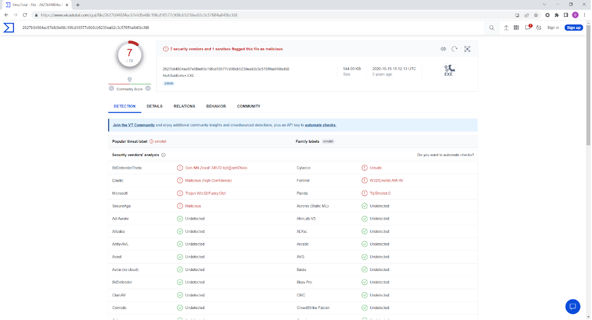Click the upload file arrow icon
592x320 pixels.
point(506,27)
